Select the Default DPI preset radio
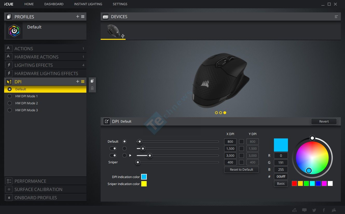345x214 pixels. pyautogui.click(x=10, y=89)
